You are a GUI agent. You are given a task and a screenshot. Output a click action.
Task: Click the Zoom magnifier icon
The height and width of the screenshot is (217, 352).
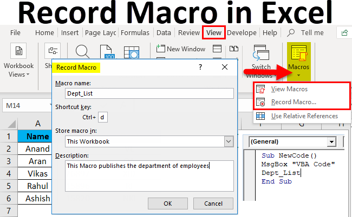tap(83, 52)
